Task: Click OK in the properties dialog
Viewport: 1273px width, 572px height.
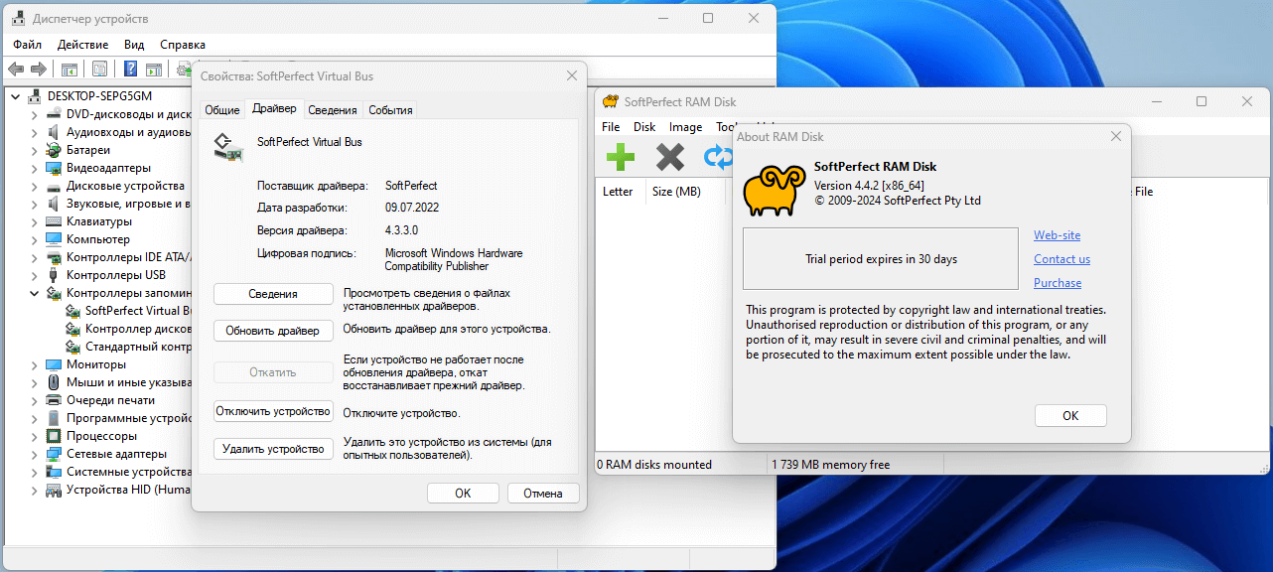Action: [463, 493]
